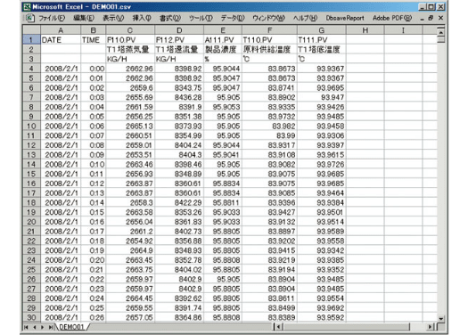Go to next sheet tab arrow

[x=43, y=327]
